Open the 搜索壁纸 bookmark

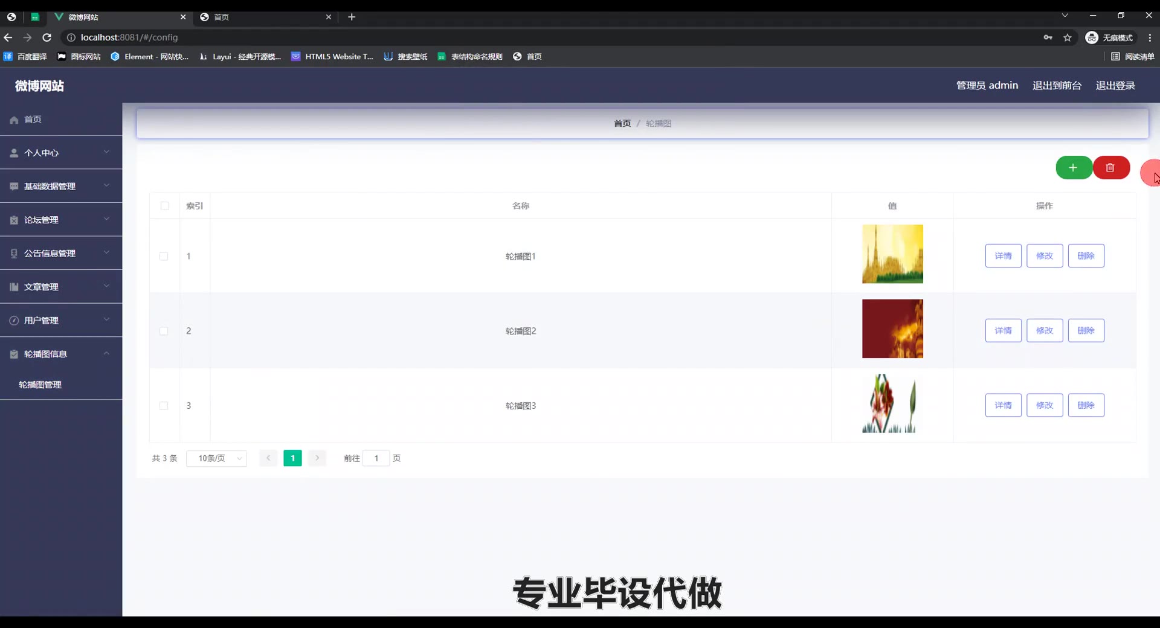coord(405,57)
